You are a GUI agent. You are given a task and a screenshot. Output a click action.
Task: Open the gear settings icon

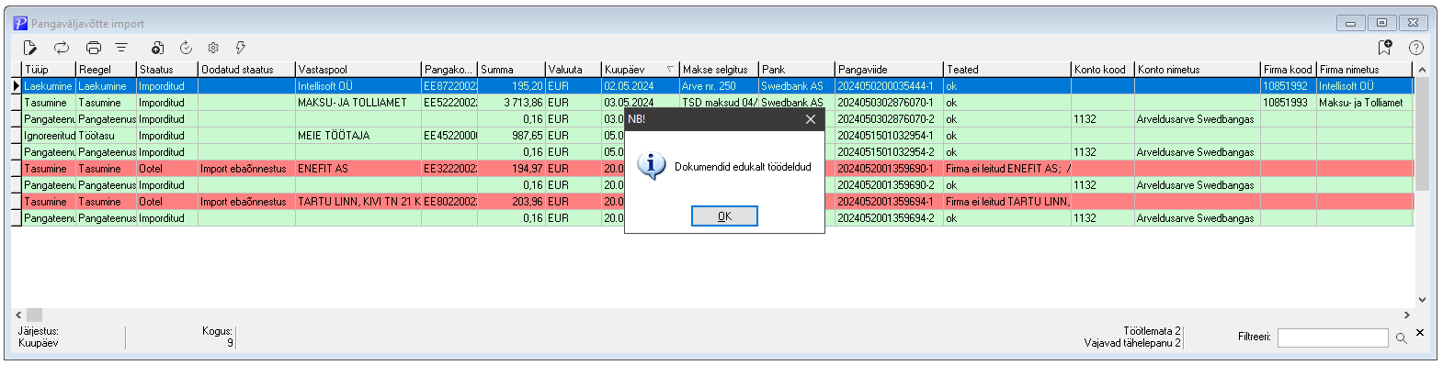click(x=213, y=48)
